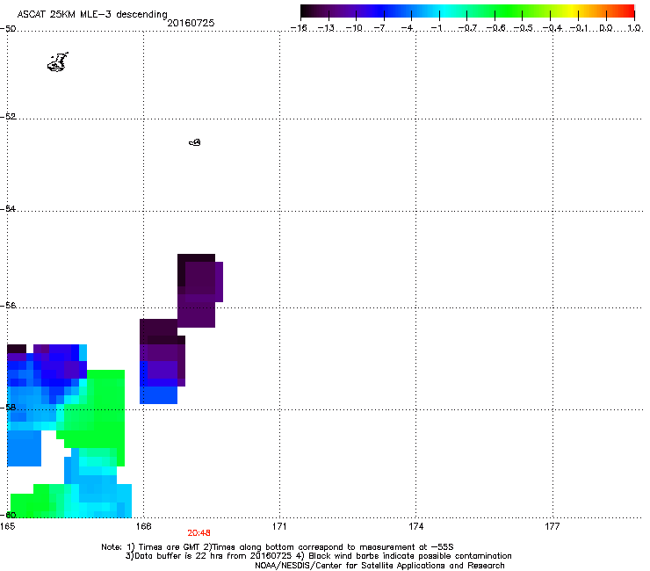
Task: Click latitude label -60
Action: [8, 515]
